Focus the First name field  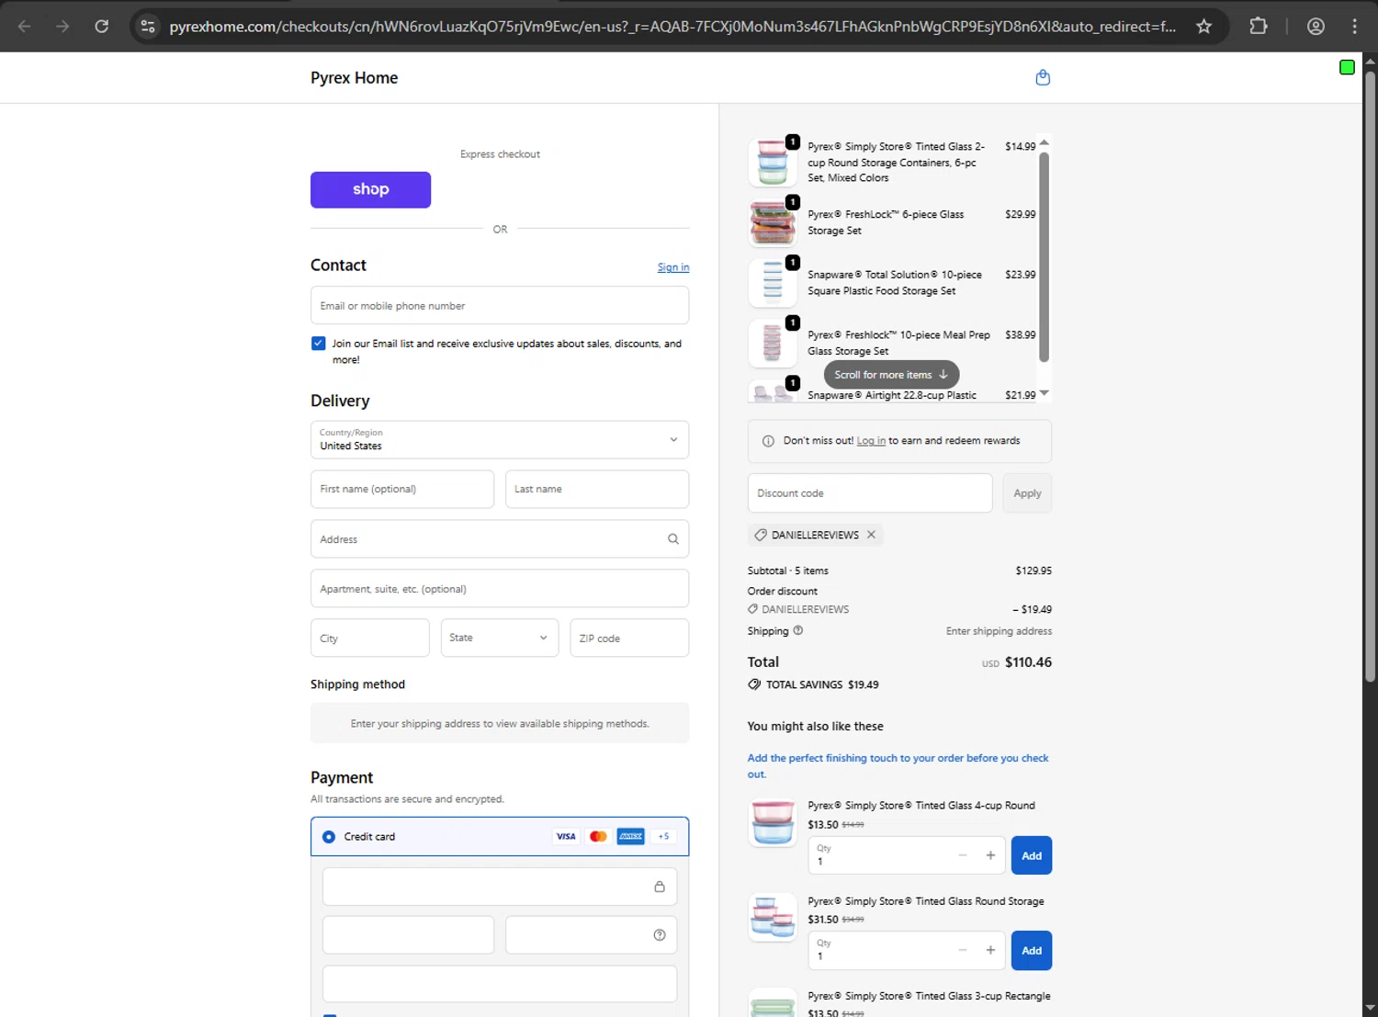coord(402,489)
